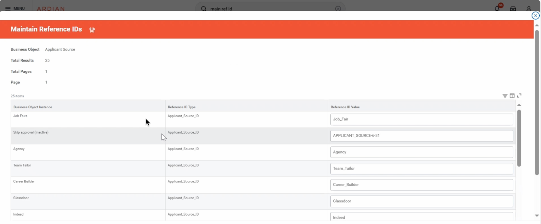Open the configure options icon beside the title
The height and width of the screenshot is (224, 541).
tap(92, 30)
